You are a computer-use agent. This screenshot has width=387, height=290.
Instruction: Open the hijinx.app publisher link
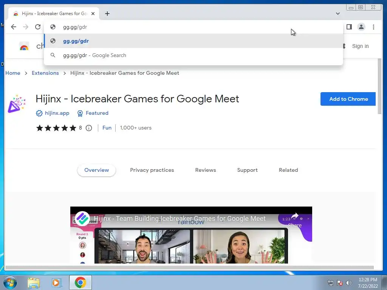(x=57, y=113)
